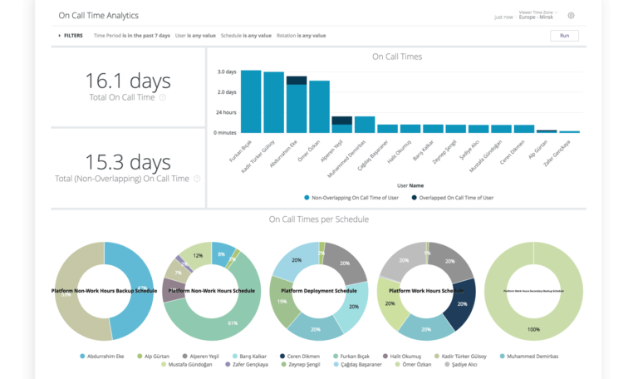Click the info icon beside Total On Call Time
638x379 pixels.
coord(162,97)
